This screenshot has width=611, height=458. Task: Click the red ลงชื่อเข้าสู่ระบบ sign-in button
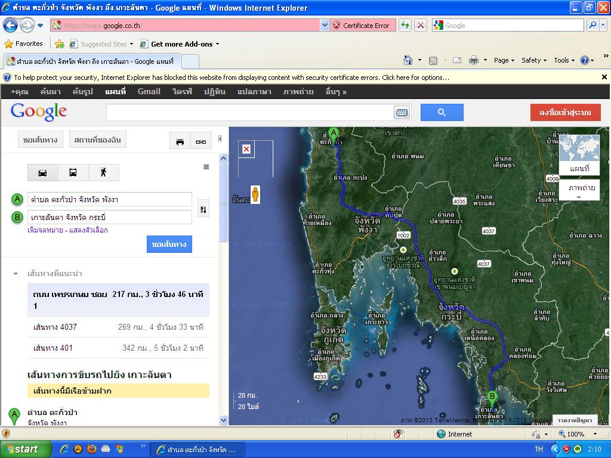point(565,113)
